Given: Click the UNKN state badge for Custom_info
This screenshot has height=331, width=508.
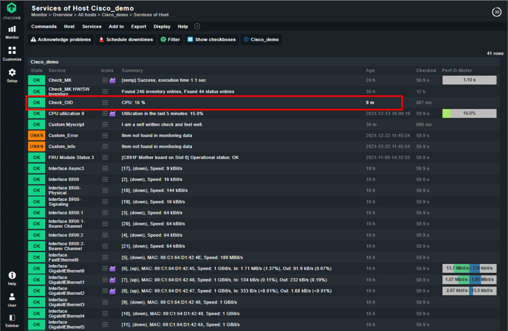Looking at the screenshot, I should click(36, 146).
